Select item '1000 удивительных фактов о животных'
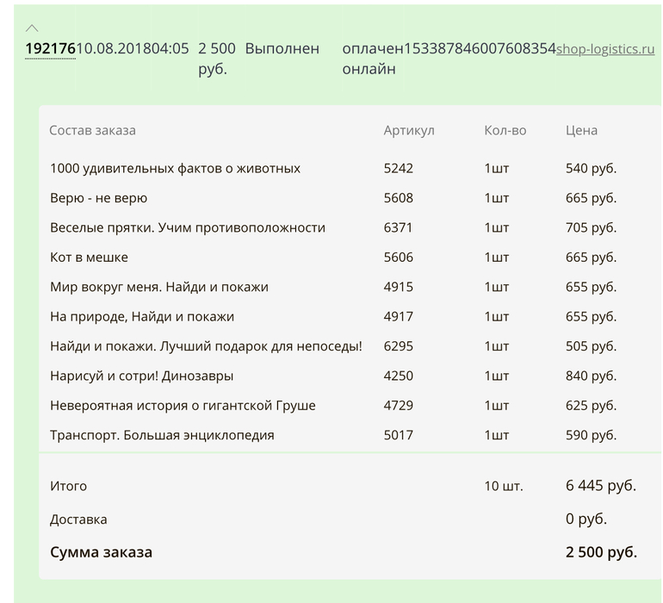This screenshot has width=663, height=603. [175, 169]
